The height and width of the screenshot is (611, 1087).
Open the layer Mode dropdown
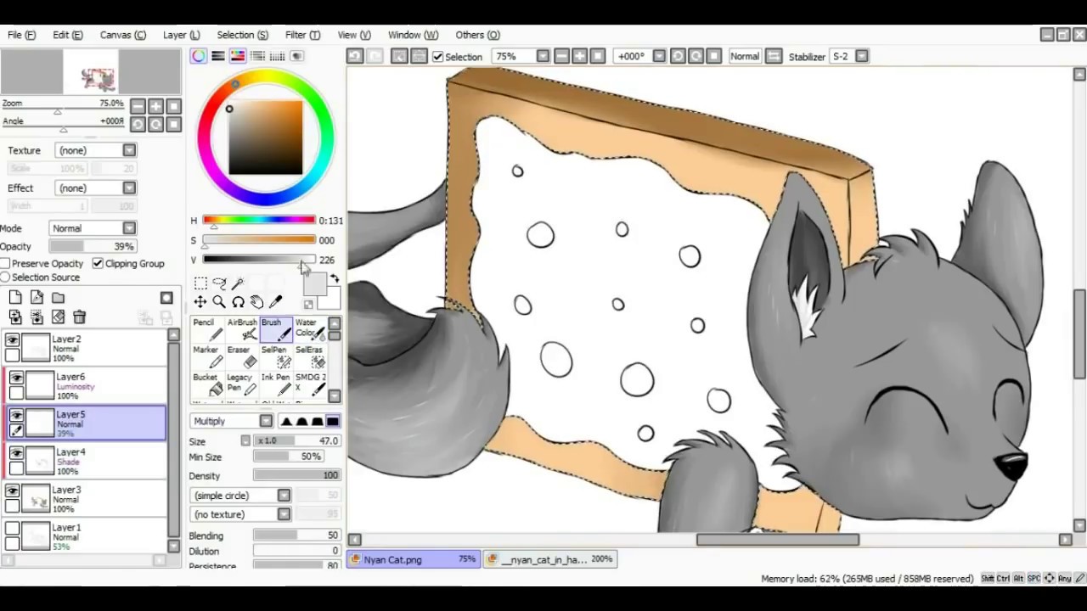click(92, 228)
